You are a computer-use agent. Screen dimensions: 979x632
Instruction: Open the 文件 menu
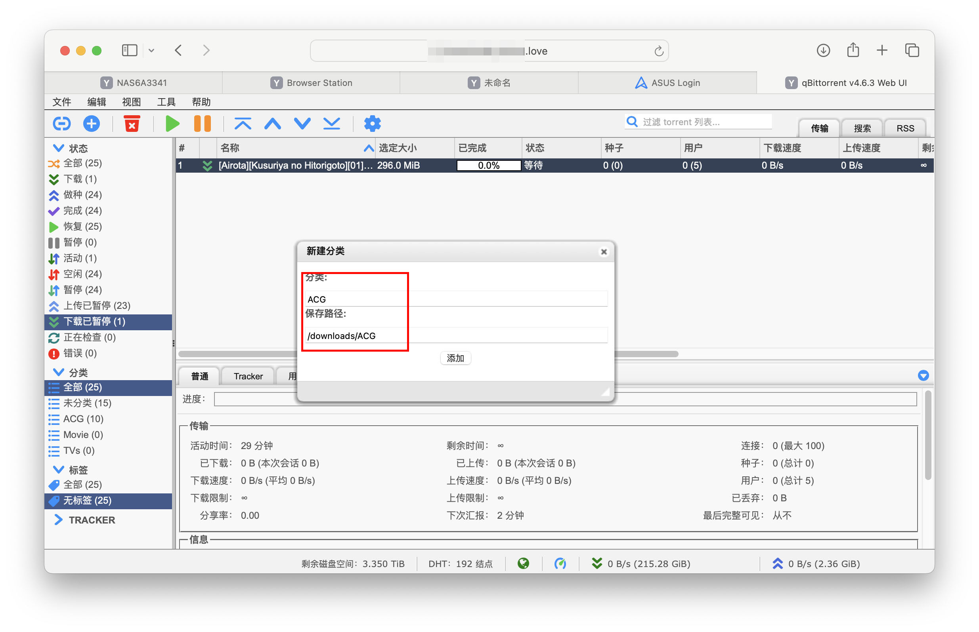coord(61,101)
